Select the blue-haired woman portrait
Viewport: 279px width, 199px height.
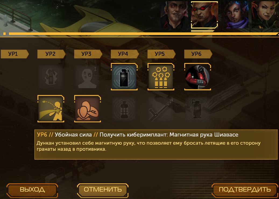pyautogui.click(x=235, y=15)
